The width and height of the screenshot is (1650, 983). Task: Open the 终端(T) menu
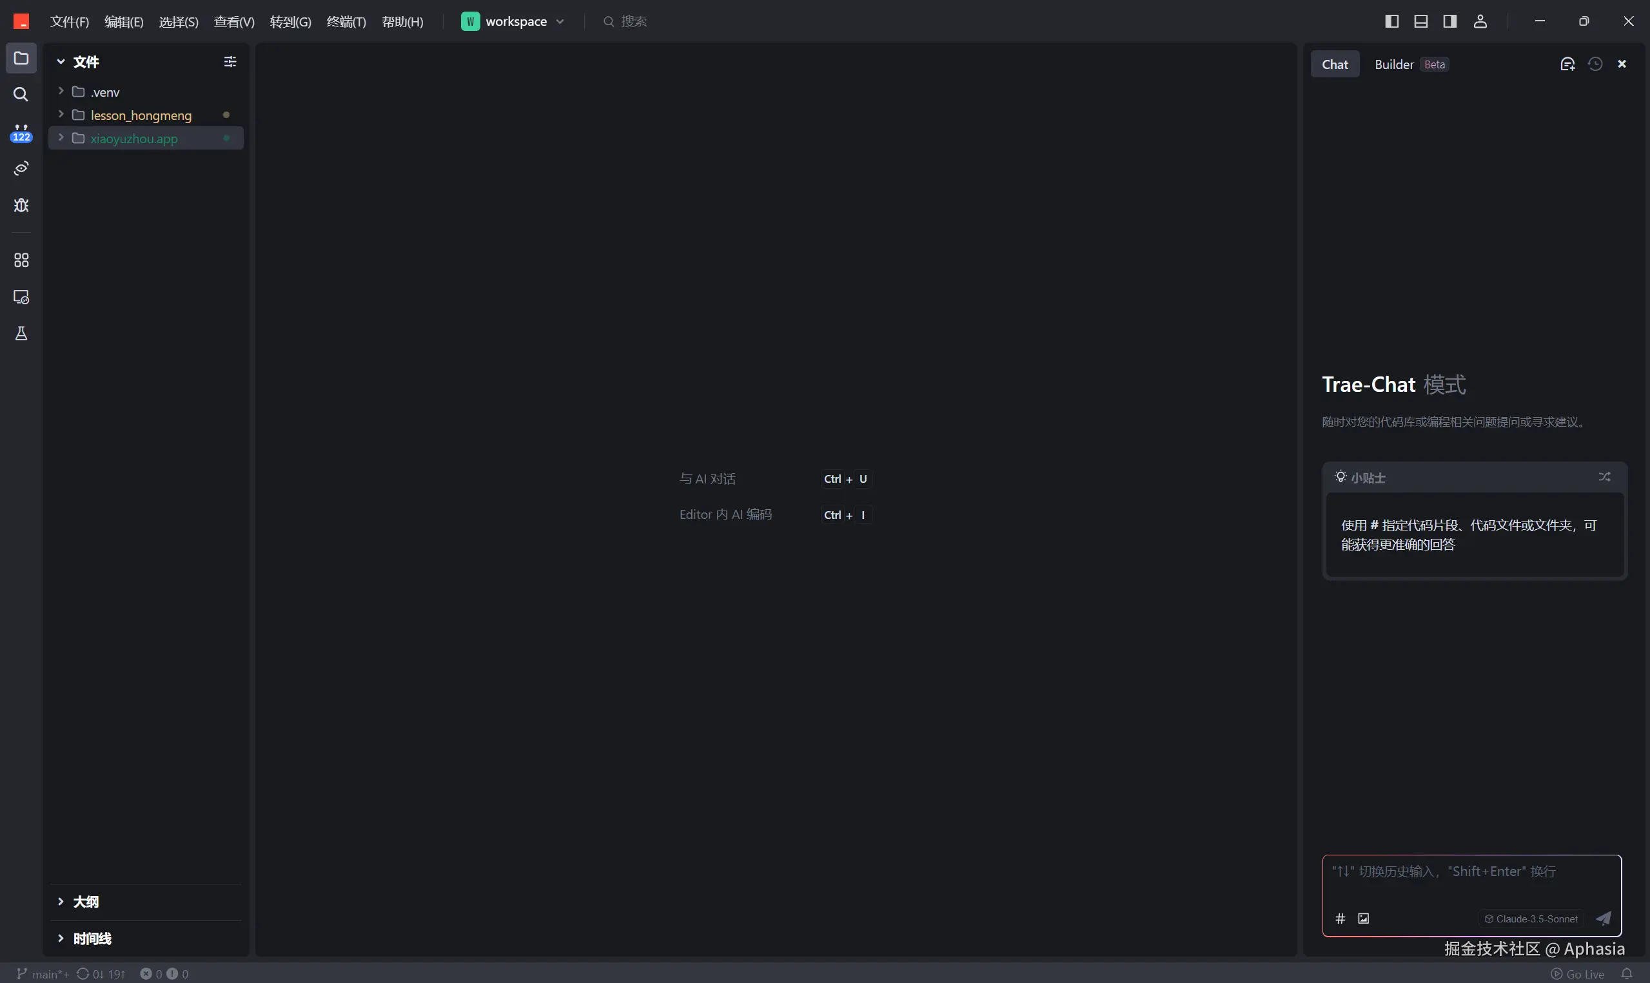pyautogui.click(x=346, y=22)
